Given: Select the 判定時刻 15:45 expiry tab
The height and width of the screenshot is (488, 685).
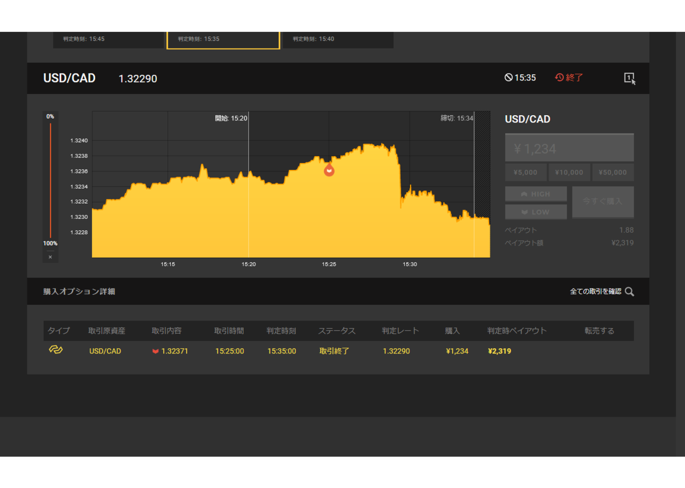Looking at the screenshot, I should pyautogui.click(x=108, y=39).
